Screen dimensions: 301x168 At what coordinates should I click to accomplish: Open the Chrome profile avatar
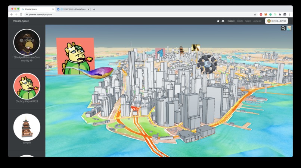coord(285,15)
